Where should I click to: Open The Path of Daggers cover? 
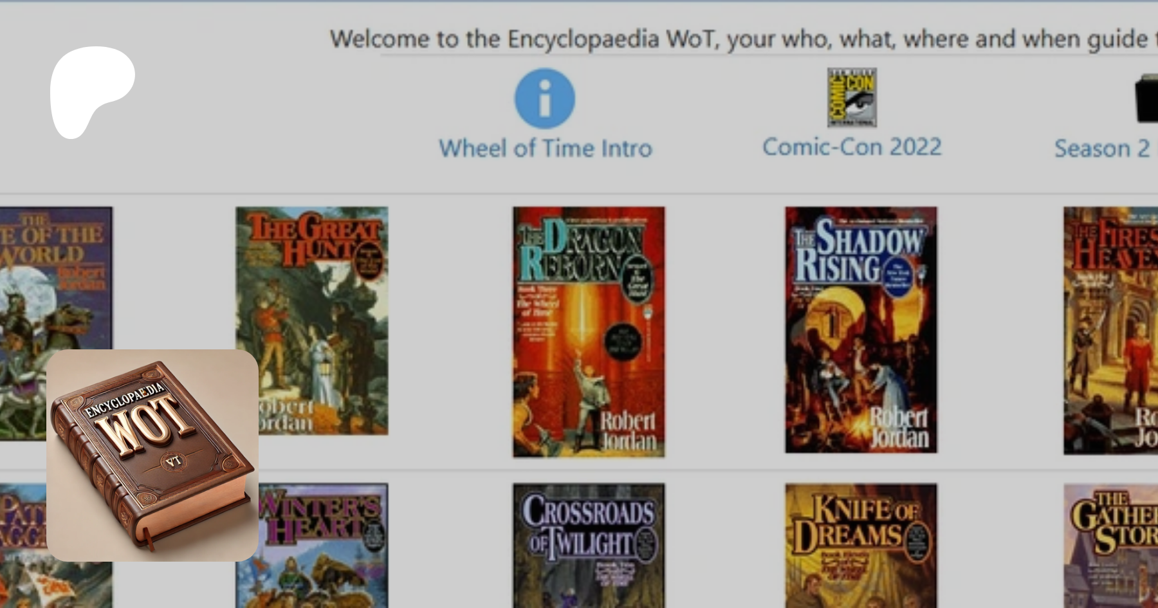click(23, 546)
